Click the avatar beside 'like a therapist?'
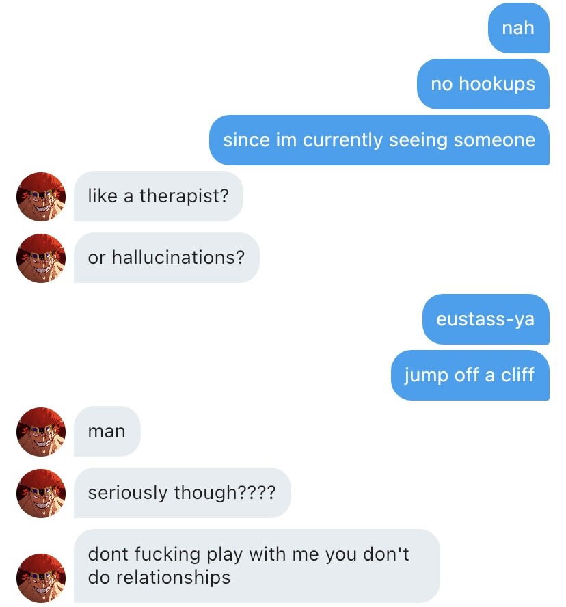Viewport: 566px width, 607px height. [x=40, y=197]
